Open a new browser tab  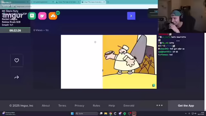pos(108,2)
